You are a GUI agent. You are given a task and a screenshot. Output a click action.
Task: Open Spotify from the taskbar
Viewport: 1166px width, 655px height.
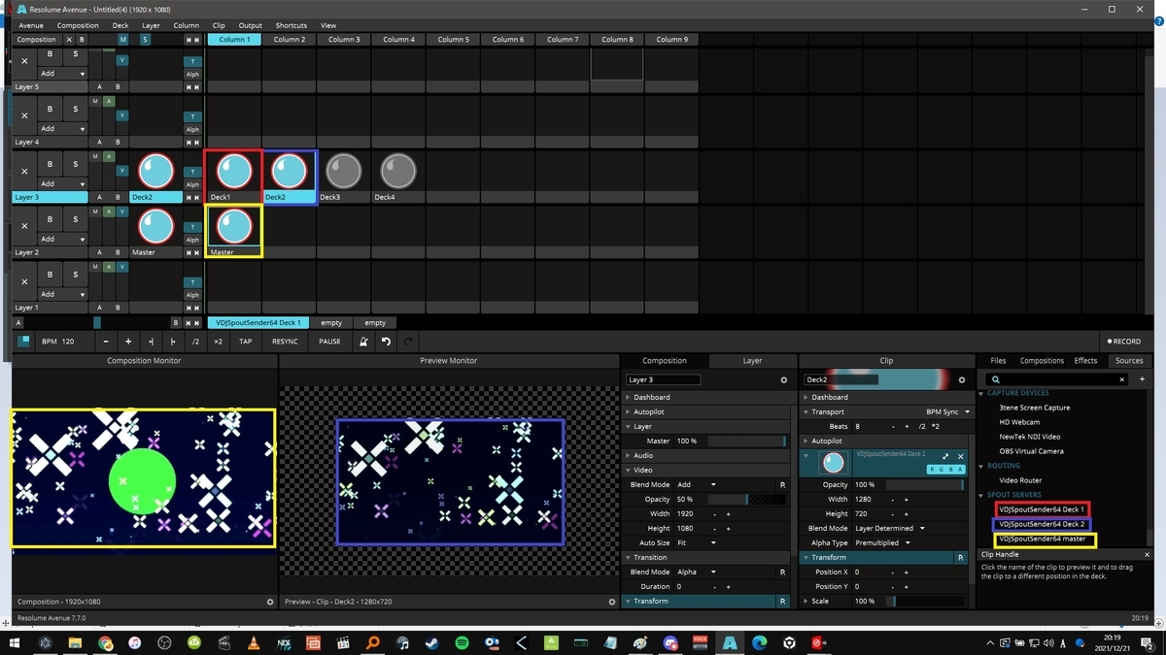click(462, 642)
